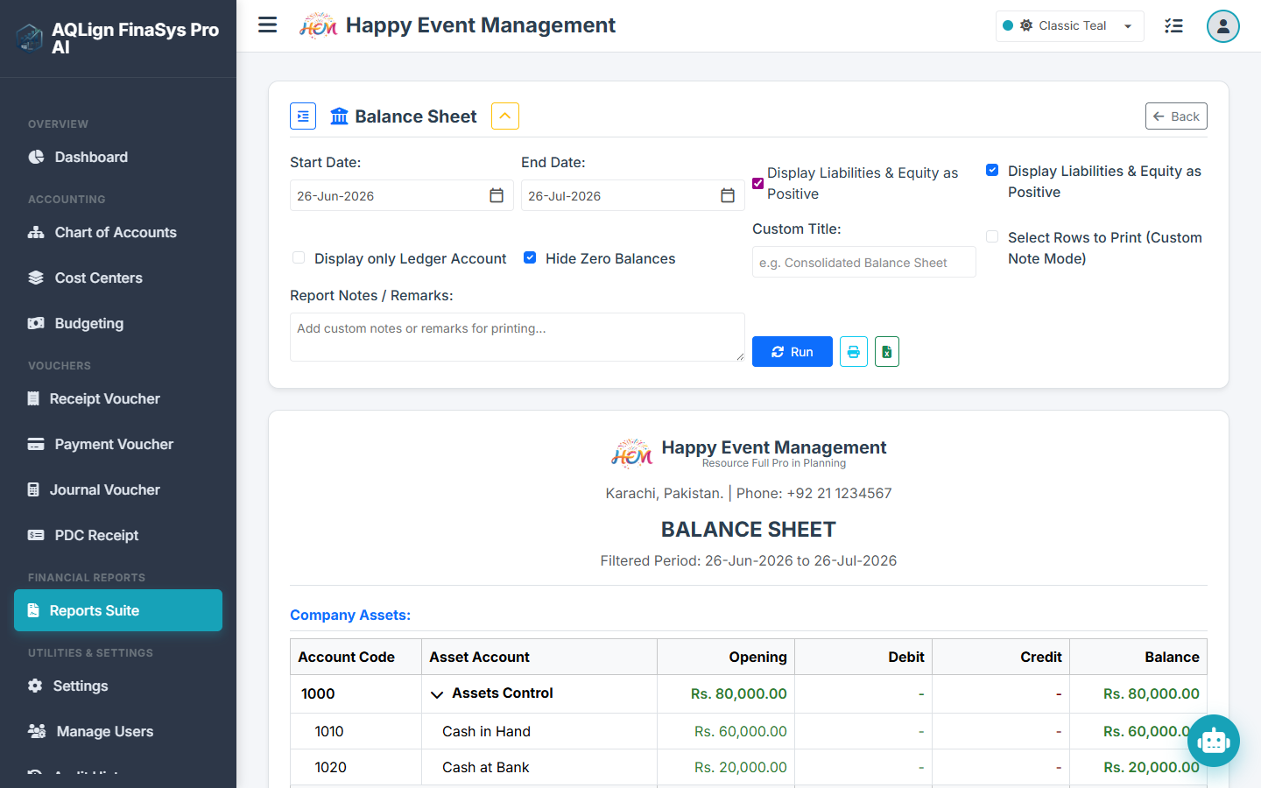Click the user profile avatar icon
The height and width of the screenshot is (788, 1261).
click(x=1222, y=26)
